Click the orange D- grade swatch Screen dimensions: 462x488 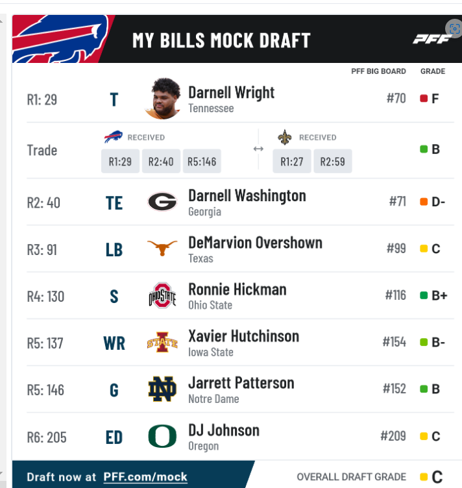click(424, 202)
